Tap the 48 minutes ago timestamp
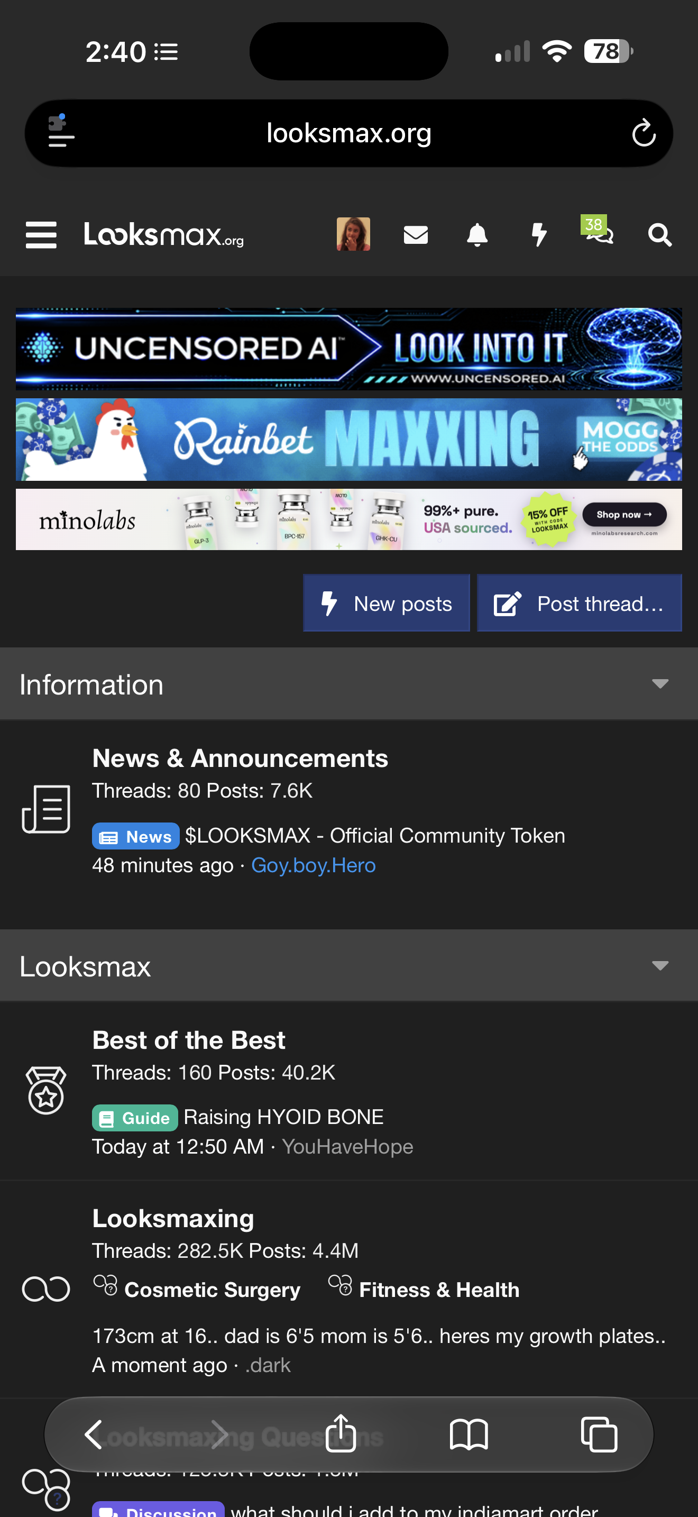The height and width of the screenshot is (1517, 698). (162, 865)
